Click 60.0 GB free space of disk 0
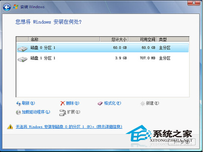 pyautogui.click(x=149, y=48)
